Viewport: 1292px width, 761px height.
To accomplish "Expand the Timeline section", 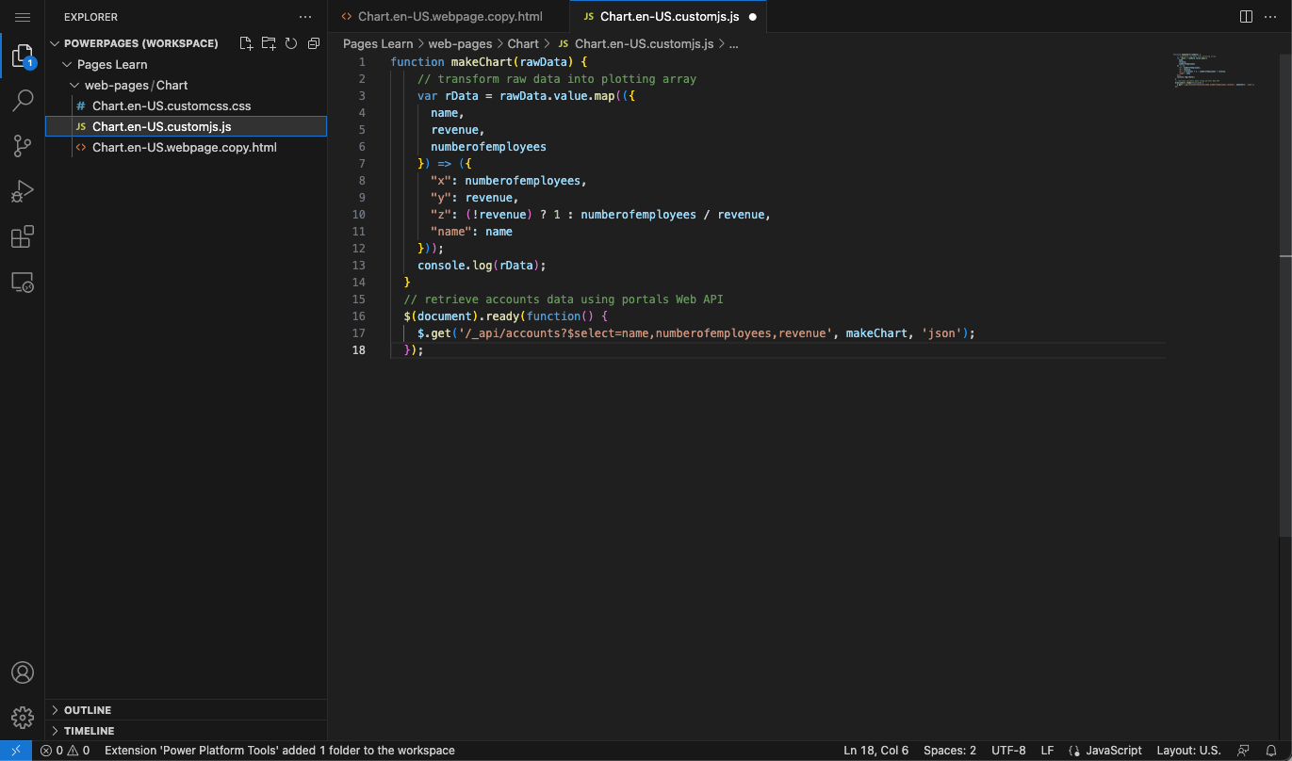I will pyautogui.click(x=89, y=731).
